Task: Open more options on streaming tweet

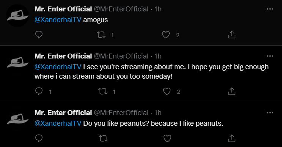Action: [x=270, y=56]
